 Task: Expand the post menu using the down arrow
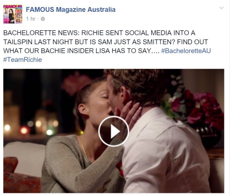(221, 8)
